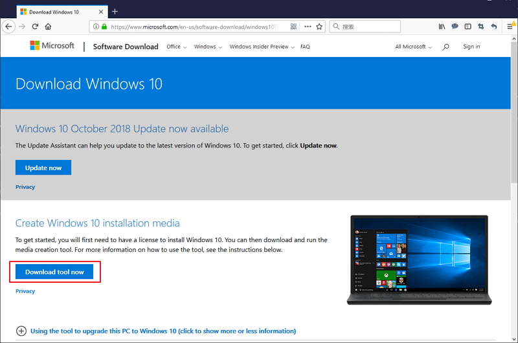Image resolution: width=518 pixels, height=343 pixels.
Task: Go back with the browser back arrow
Action: click(x=9, y=27)
